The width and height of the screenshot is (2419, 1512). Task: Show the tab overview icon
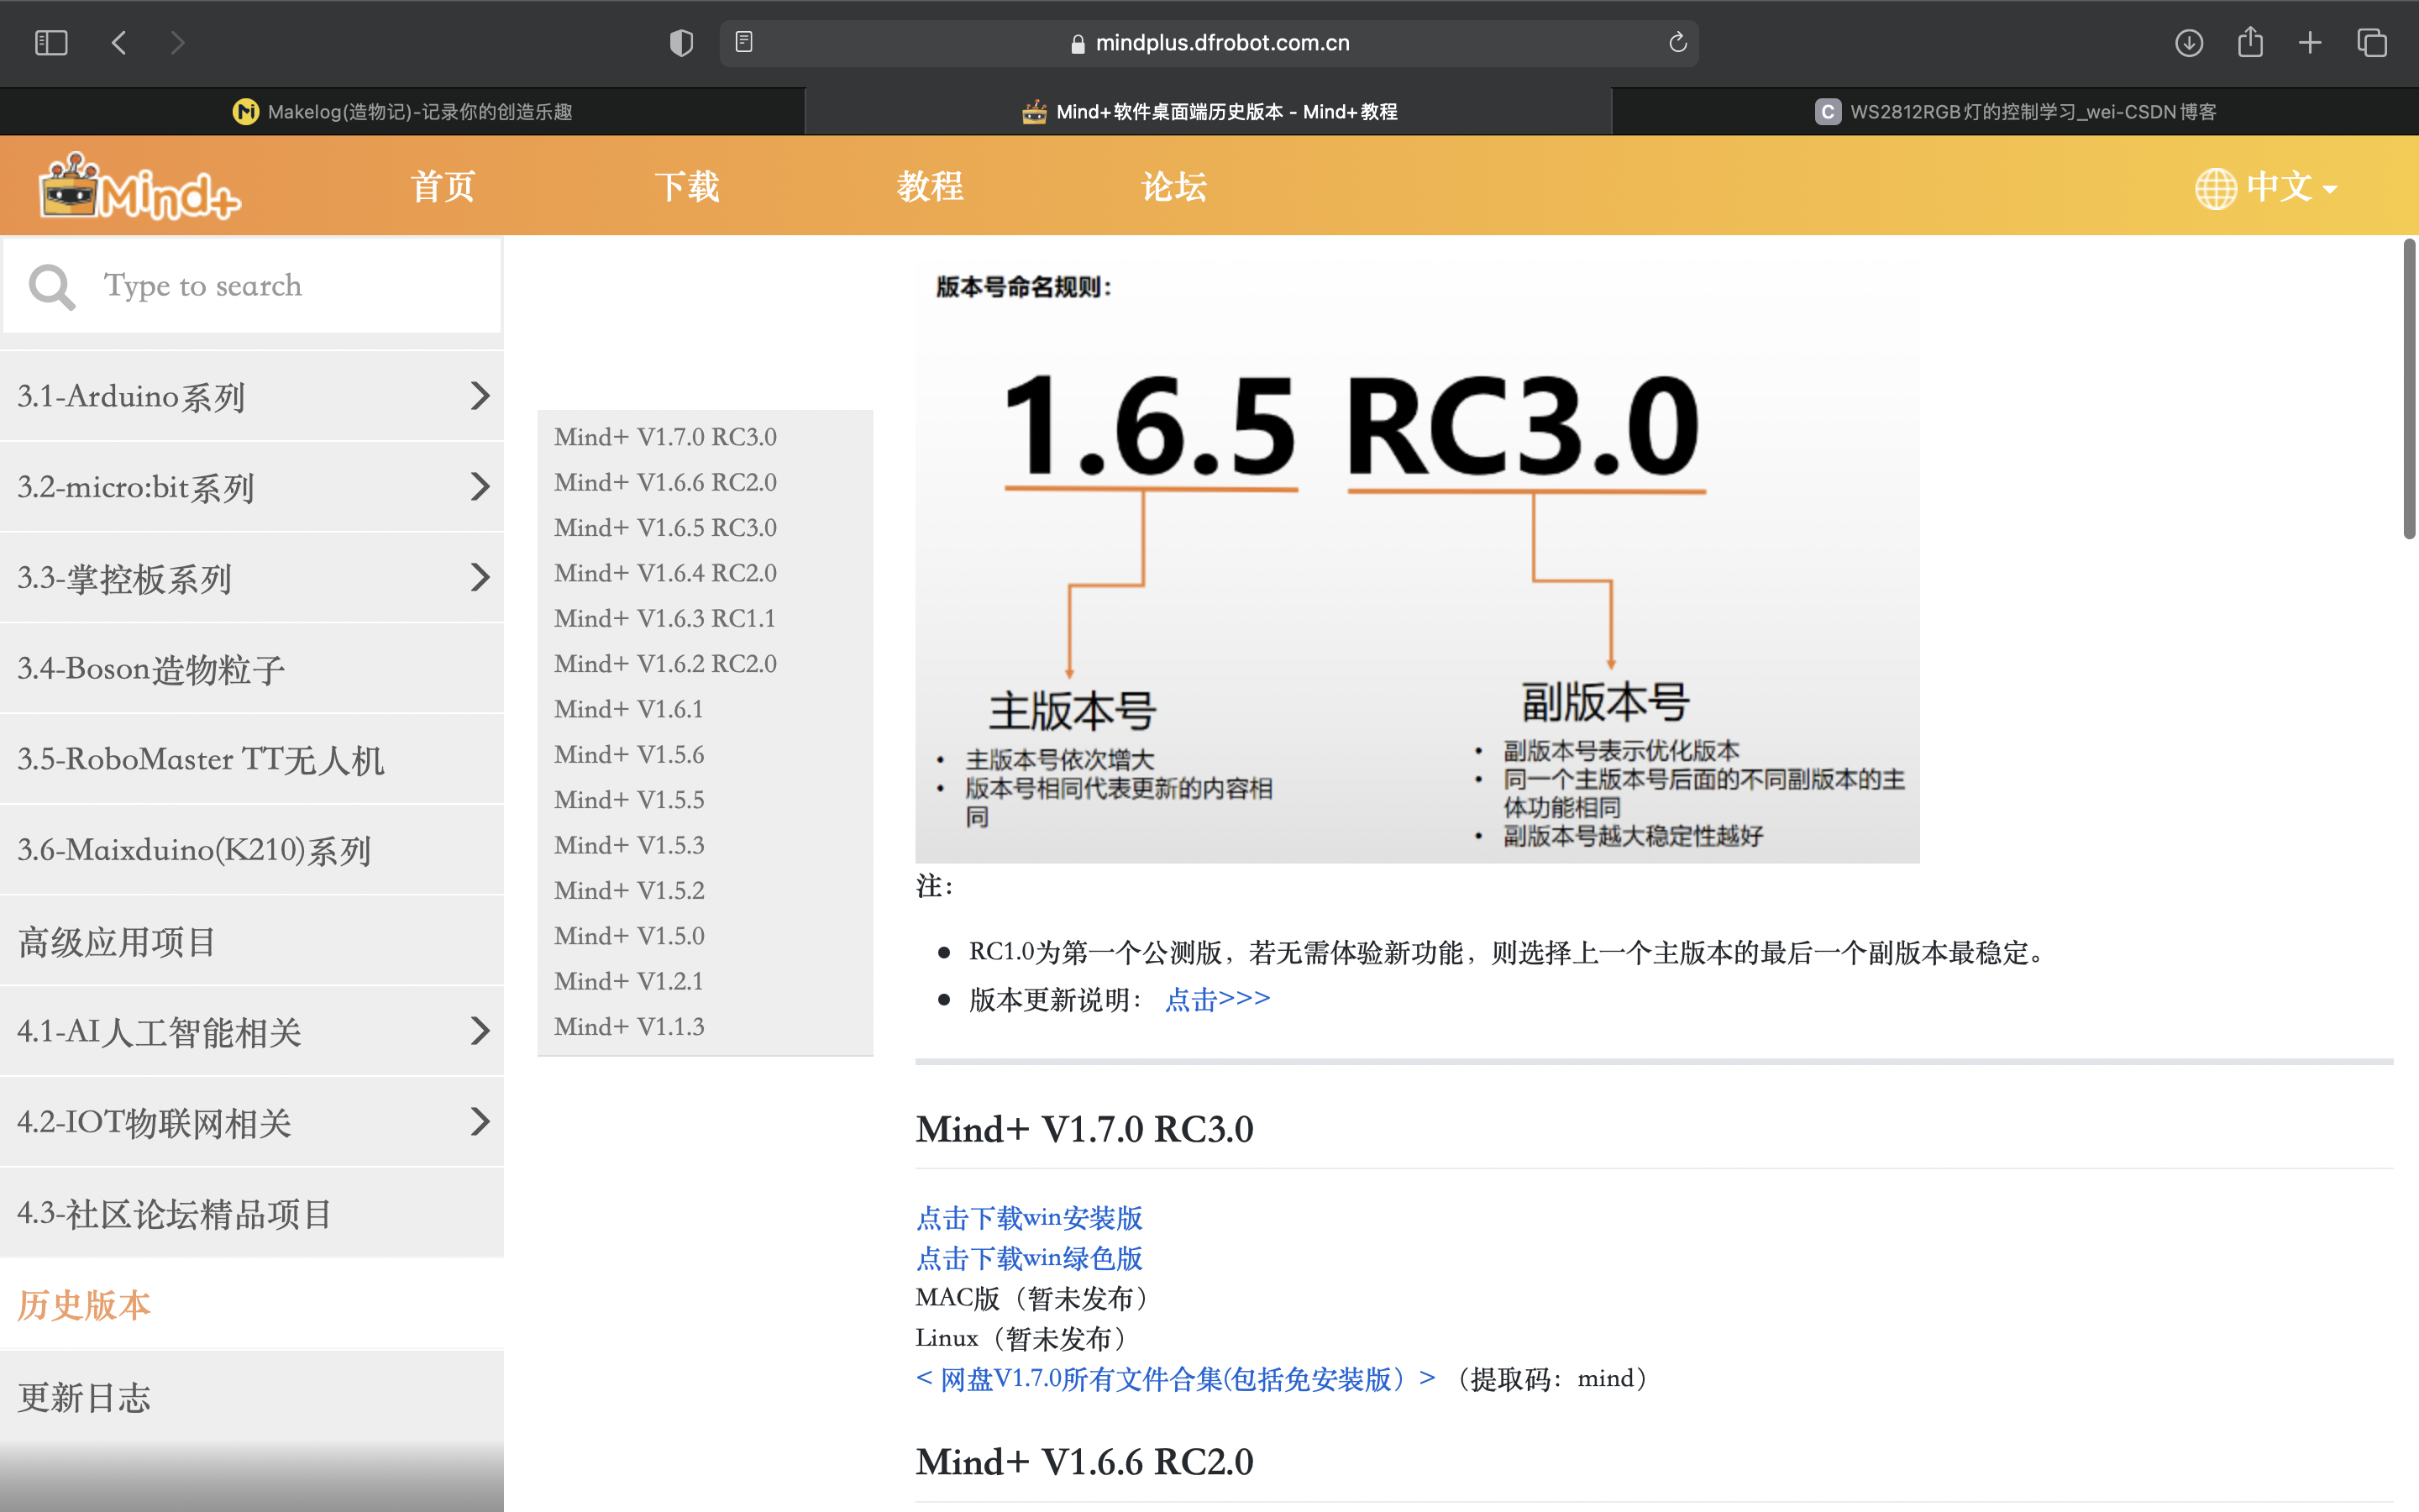click(x=2372, y=43)
